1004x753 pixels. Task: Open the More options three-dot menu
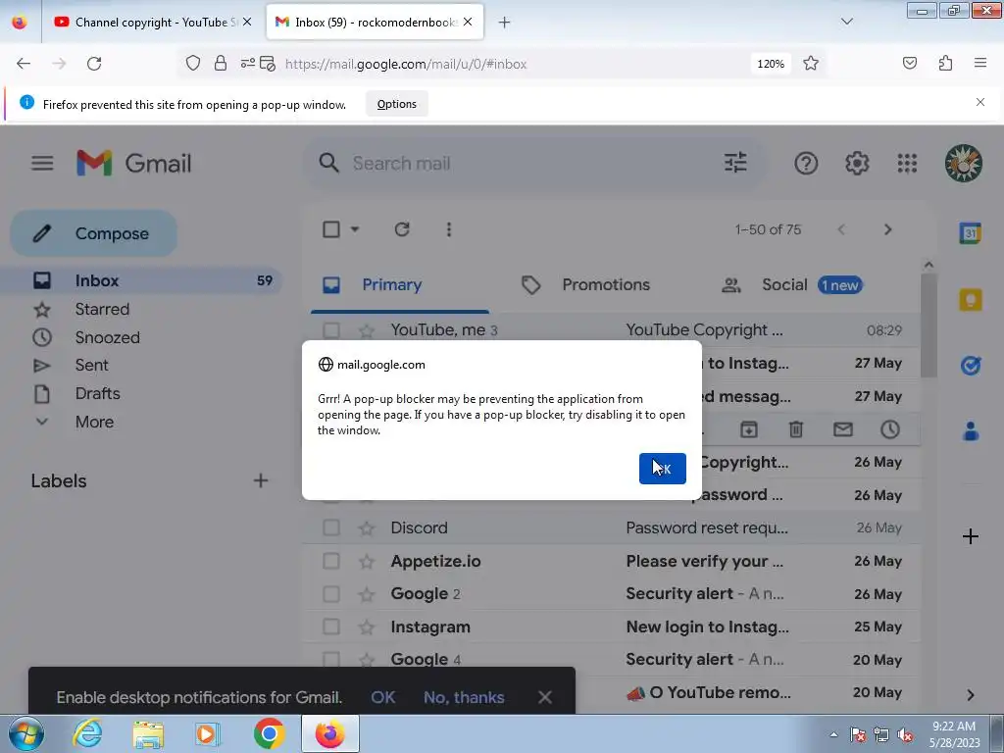pos(449,229)
